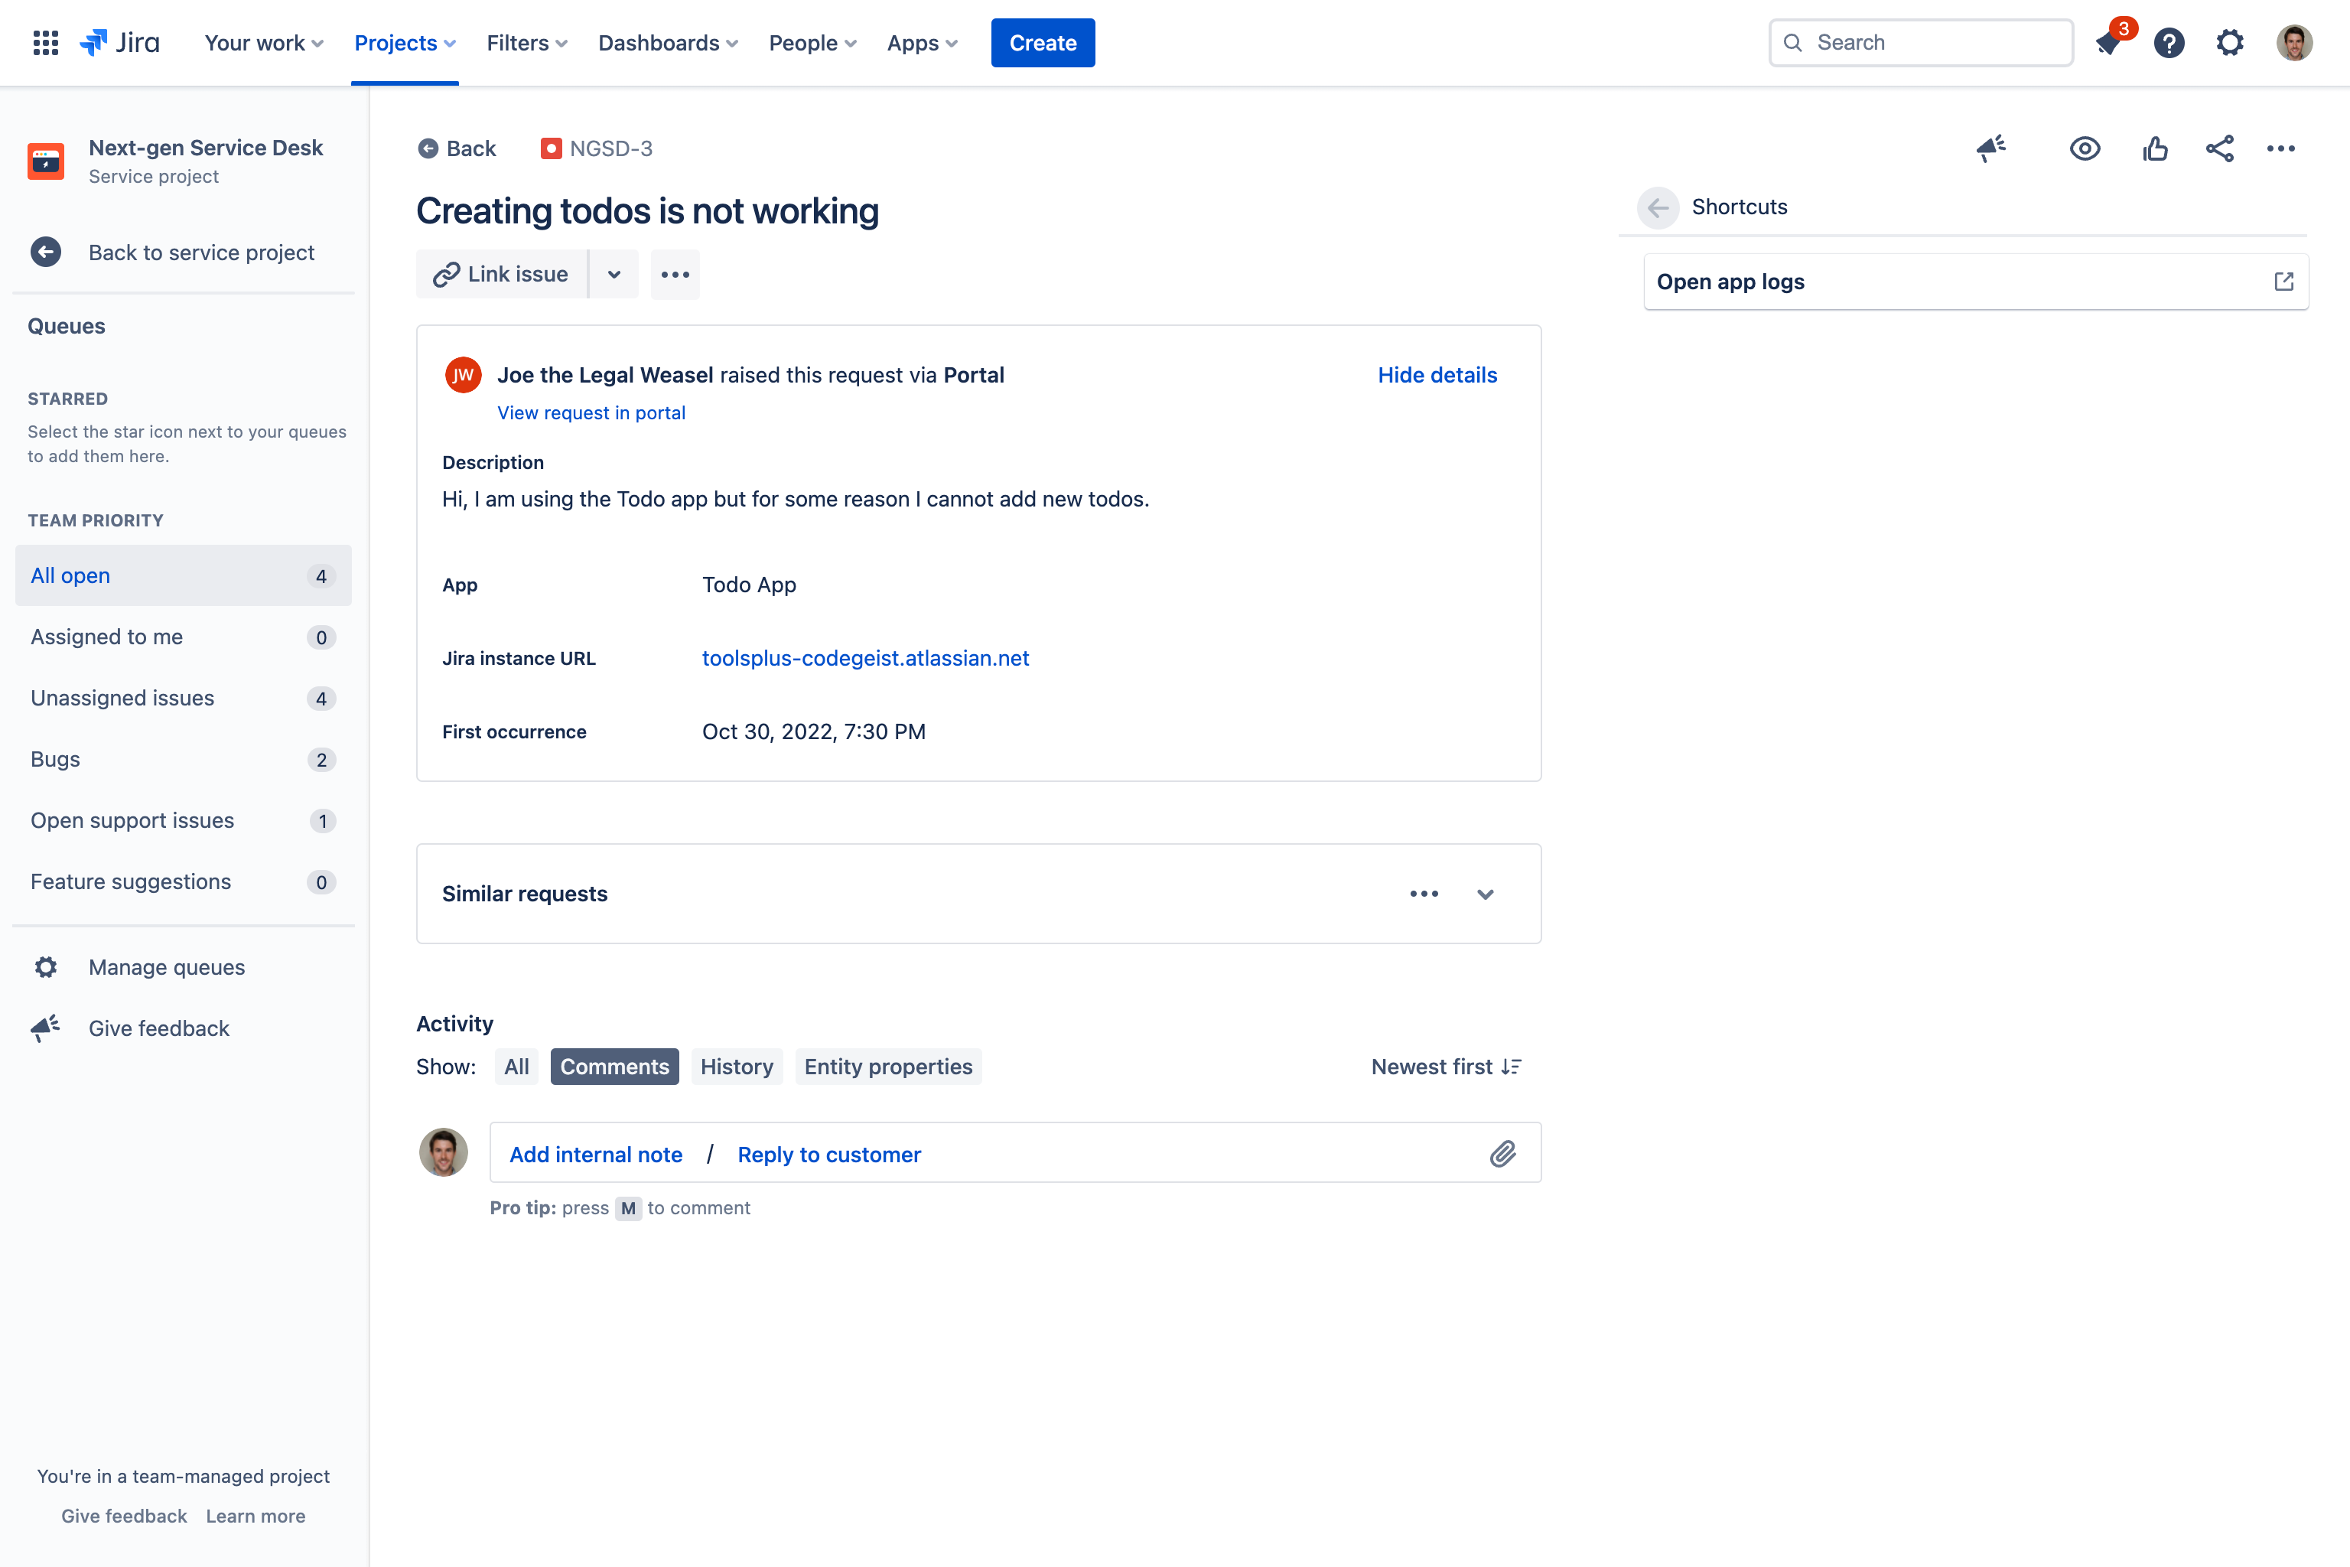
Task: Show History in activity feed
Action: [737, 1065]
